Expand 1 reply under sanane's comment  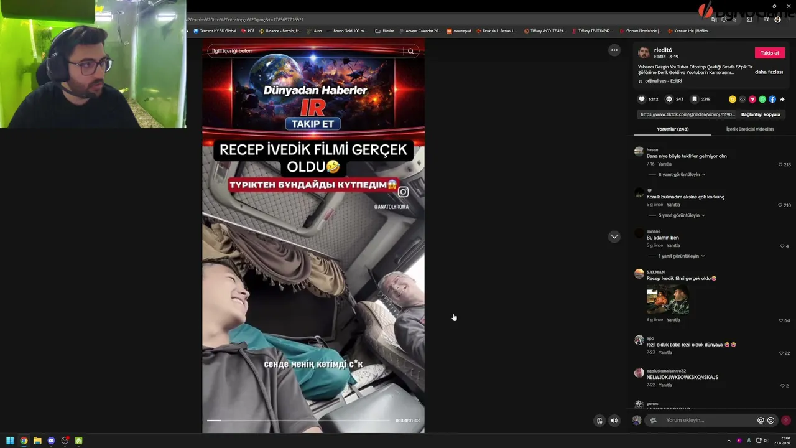click(682, 256)
